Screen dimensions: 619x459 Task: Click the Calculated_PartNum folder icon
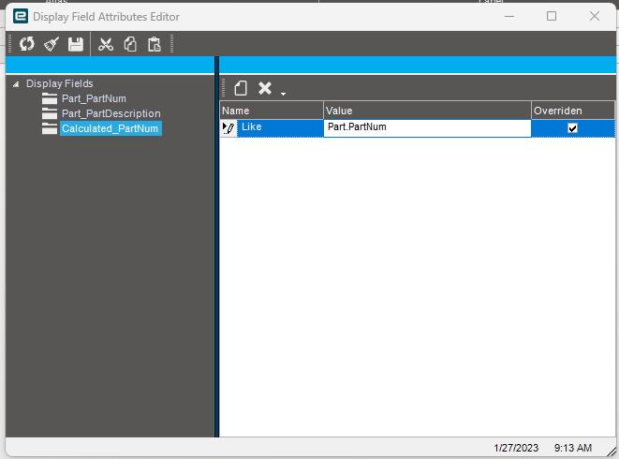tap(50, 128)
